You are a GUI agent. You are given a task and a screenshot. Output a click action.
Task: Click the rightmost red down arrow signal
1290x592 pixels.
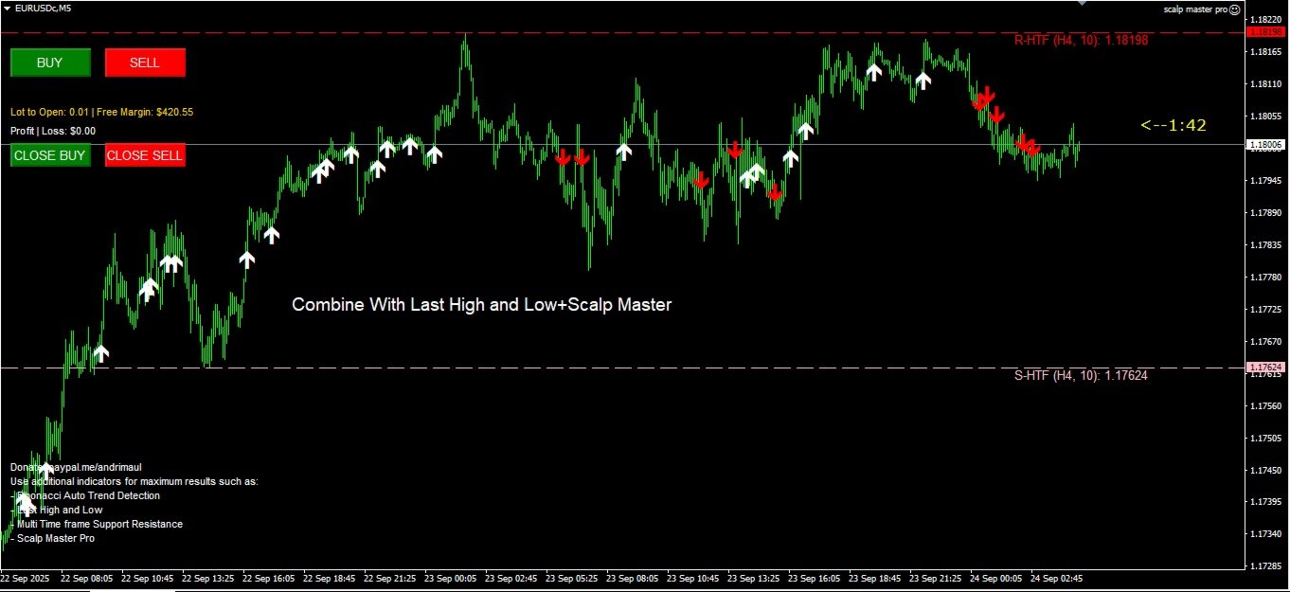1031,148
